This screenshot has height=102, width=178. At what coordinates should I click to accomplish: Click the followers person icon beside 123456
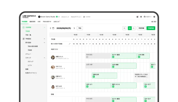[x=84, y=17]
